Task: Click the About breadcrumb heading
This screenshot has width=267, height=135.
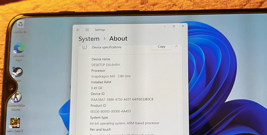Action: (x=118, y=38)
